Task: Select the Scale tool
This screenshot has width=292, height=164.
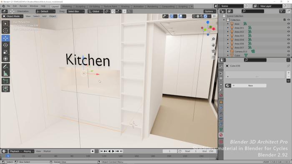Action: tap(5, 52)
